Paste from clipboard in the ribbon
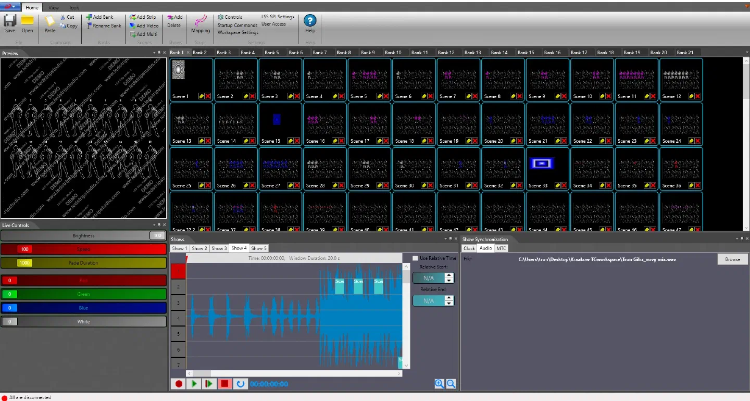Viewport: 750px width, 401px height. pyautogui.click(x=49, y=24)
